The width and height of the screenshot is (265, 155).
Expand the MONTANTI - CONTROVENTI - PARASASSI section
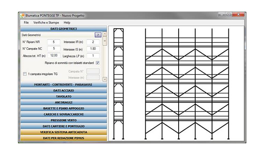click(x=64, y=85)
